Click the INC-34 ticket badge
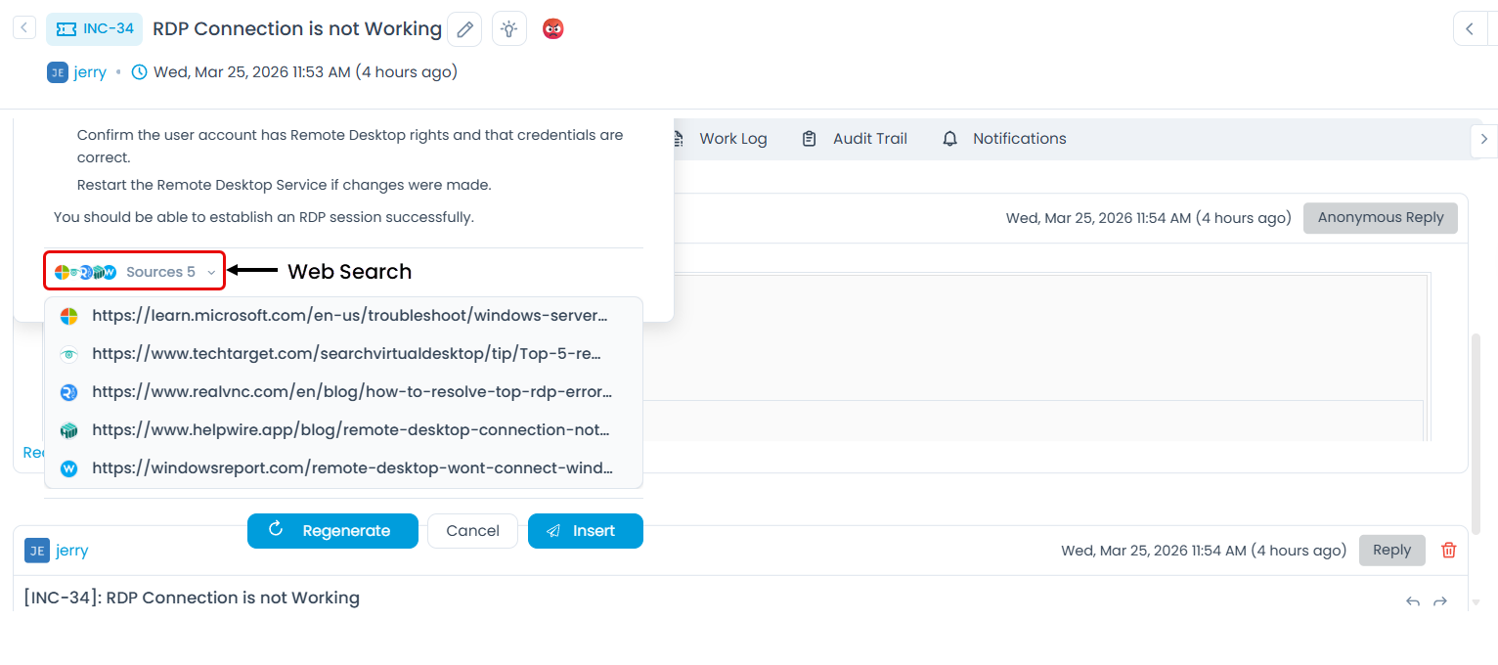Screen dimensions: 1498x665 click(x=95, y=29)
